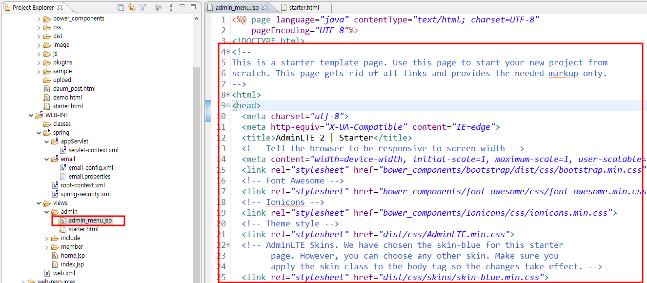647x283 pixels.
Task: Close the Project Explorer view tab
Action: [60, 7]
